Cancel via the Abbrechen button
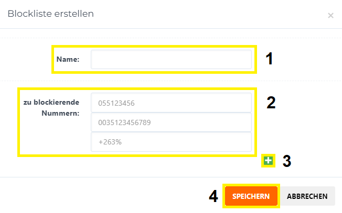The height and width of the screenshot is (213, 342). tap(307, 196)
